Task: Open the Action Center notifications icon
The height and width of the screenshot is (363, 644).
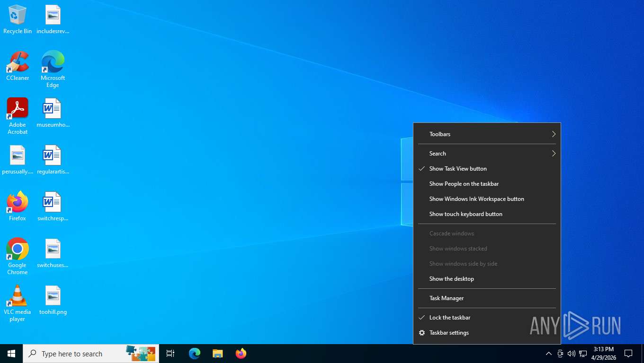Action: tap(628, 354)
